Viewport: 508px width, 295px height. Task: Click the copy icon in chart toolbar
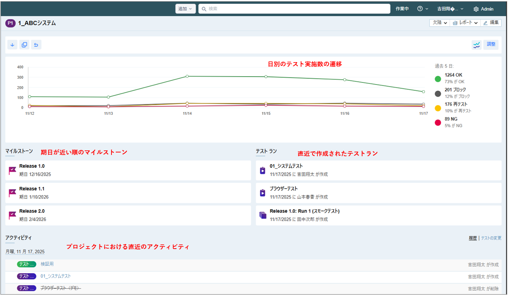point(24,45)
